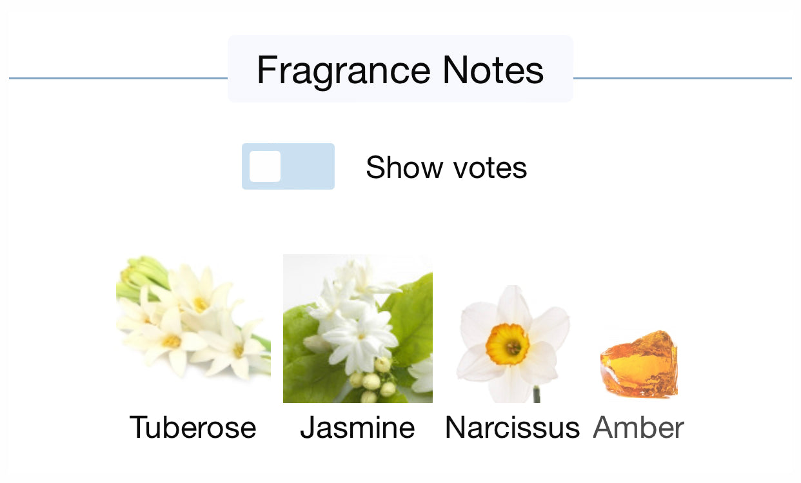Open the Amber resin image
The height and width of the screenshot is (483, 801).
(x=638, y=364)
